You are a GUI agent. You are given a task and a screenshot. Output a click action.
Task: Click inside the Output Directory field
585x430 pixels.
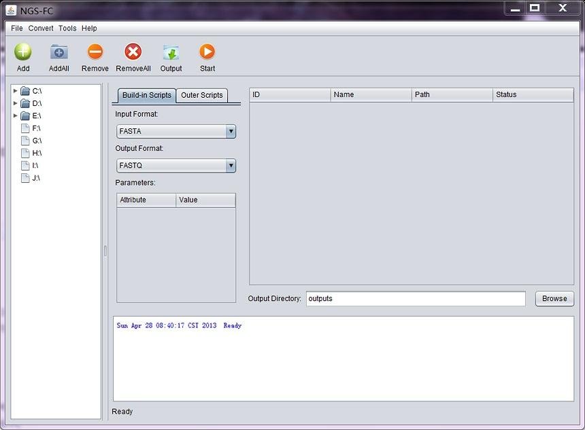click(x=415, y=298)
